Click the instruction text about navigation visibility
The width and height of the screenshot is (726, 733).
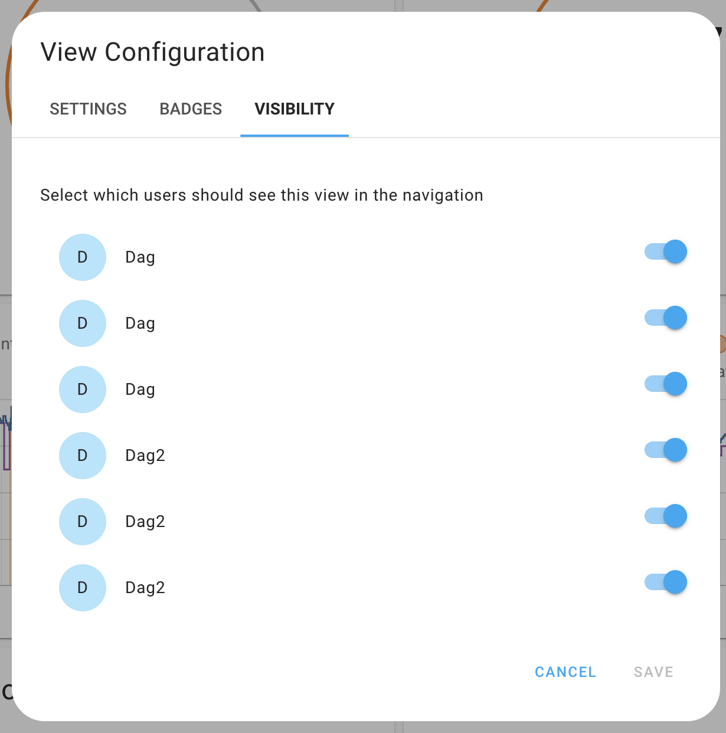tap(261, 195)
